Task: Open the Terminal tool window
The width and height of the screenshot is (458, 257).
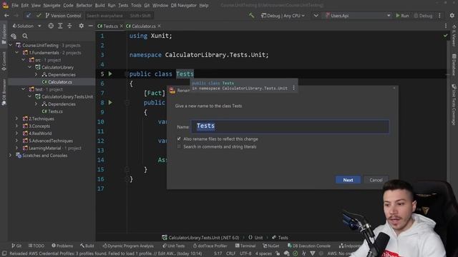Action: click(x=245, y=246)
